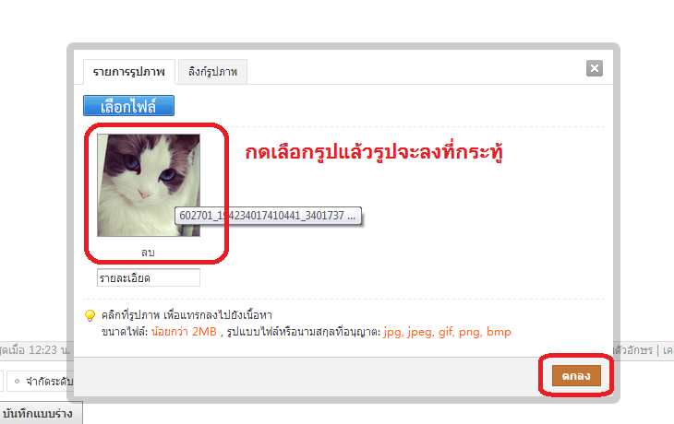Click the orange น้อยกว่า 2MB text

(184, 332)
